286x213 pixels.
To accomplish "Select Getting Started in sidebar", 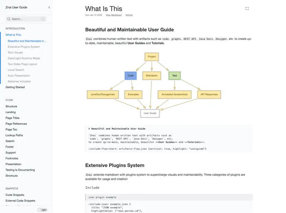I will [15, 87].
